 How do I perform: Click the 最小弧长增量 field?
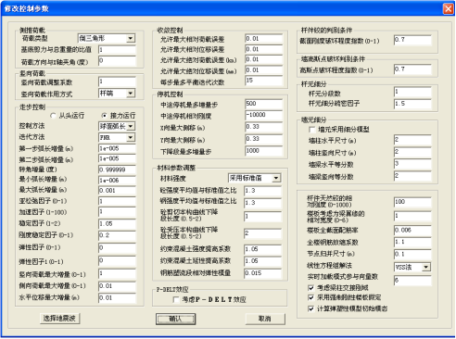(x=117, y=180)
